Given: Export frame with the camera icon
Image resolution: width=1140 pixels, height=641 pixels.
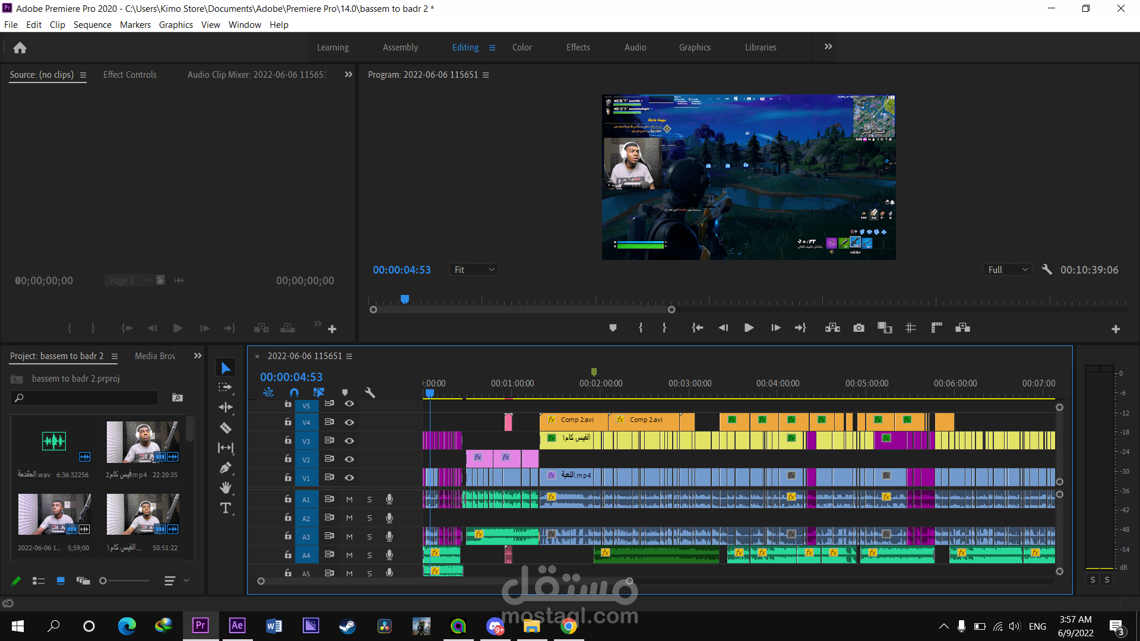Looking at the screenshot, I should coord(859,328).
